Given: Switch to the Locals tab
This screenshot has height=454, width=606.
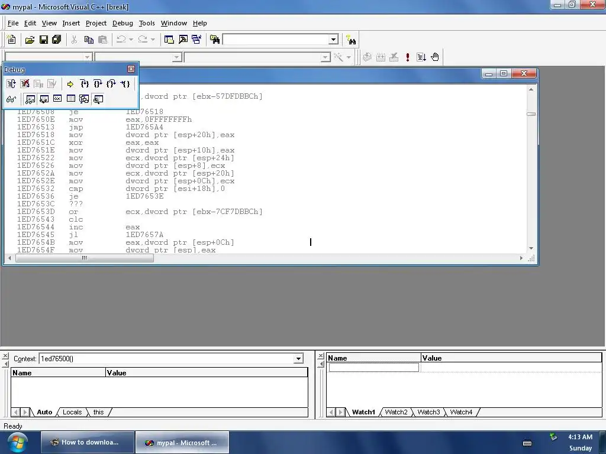Looking at the screenshot, I should pos(72,412).
